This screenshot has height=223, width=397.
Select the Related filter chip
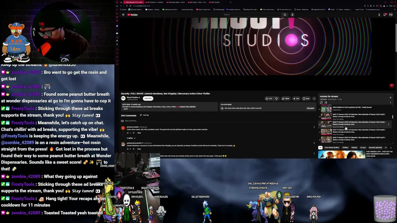coord(354,148)
